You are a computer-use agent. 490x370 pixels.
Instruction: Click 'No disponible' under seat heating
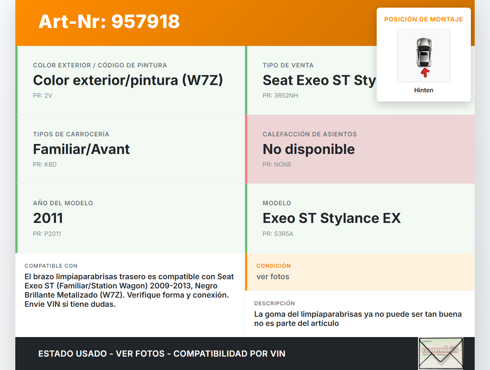[x=309, y=149]
